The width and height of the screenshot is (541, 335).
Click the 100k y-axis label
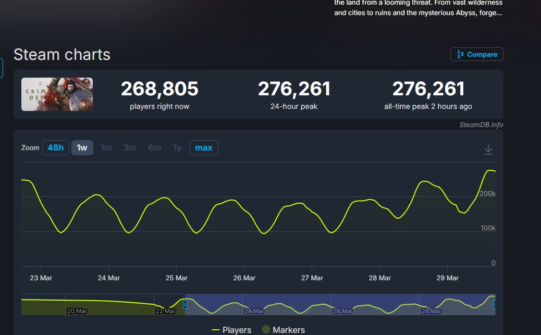[488, 228]
